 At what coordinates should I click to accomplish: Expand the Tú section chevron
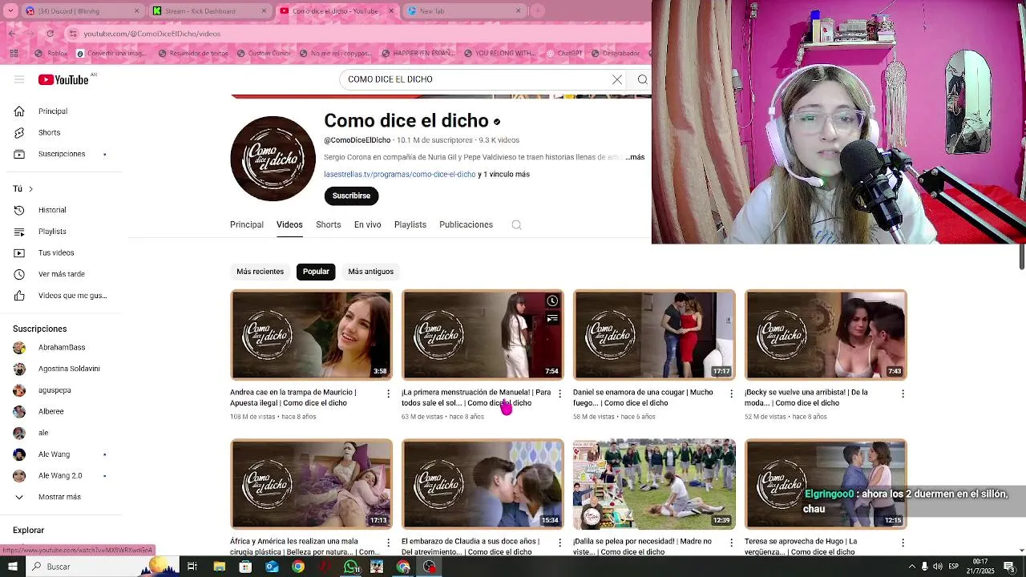click(30, 189)
